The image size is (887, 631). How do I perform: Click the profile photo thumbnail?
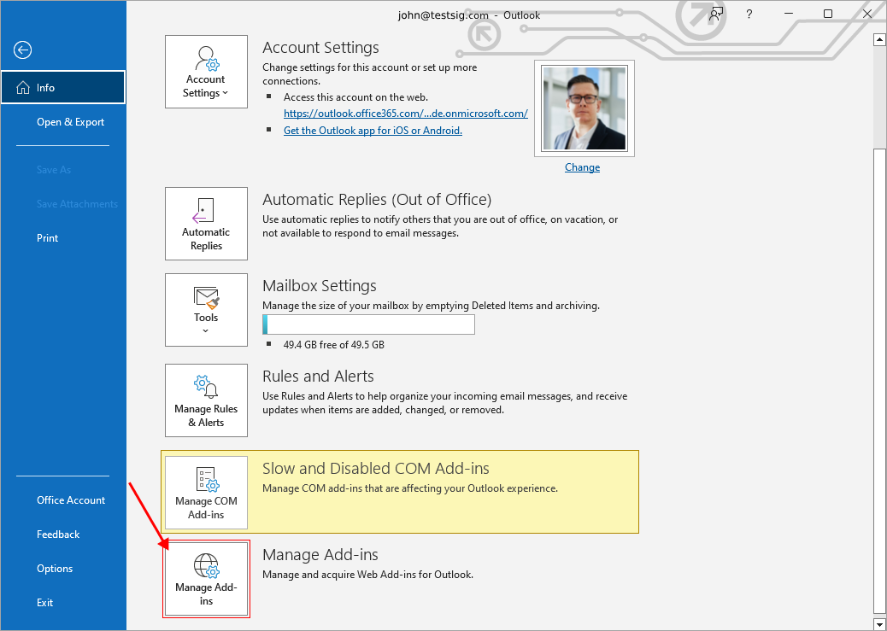click(x=584, y=108)
